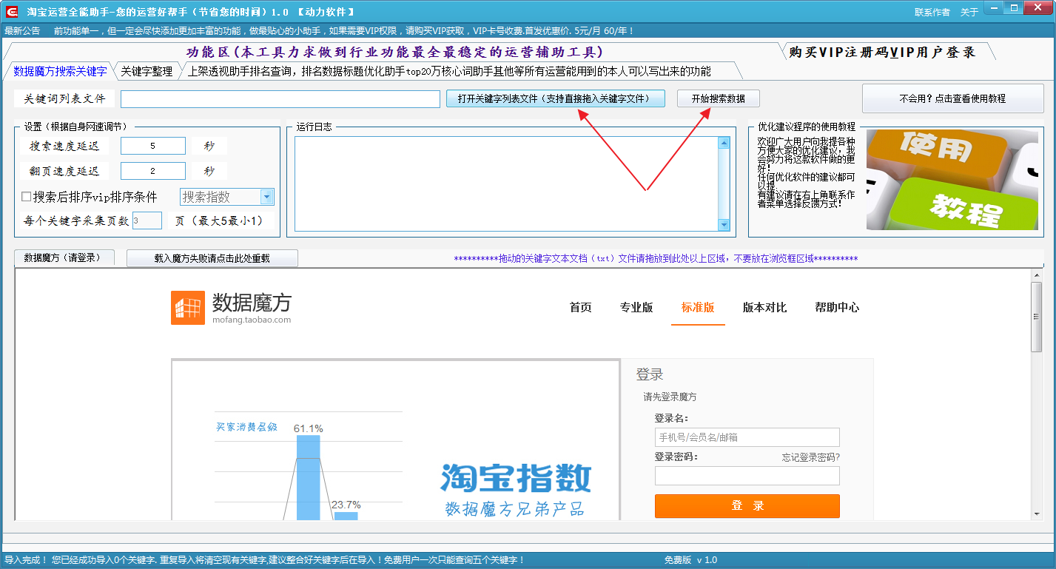Select the 上架透视助手排名查询 tab

click(x=449, y=71)
